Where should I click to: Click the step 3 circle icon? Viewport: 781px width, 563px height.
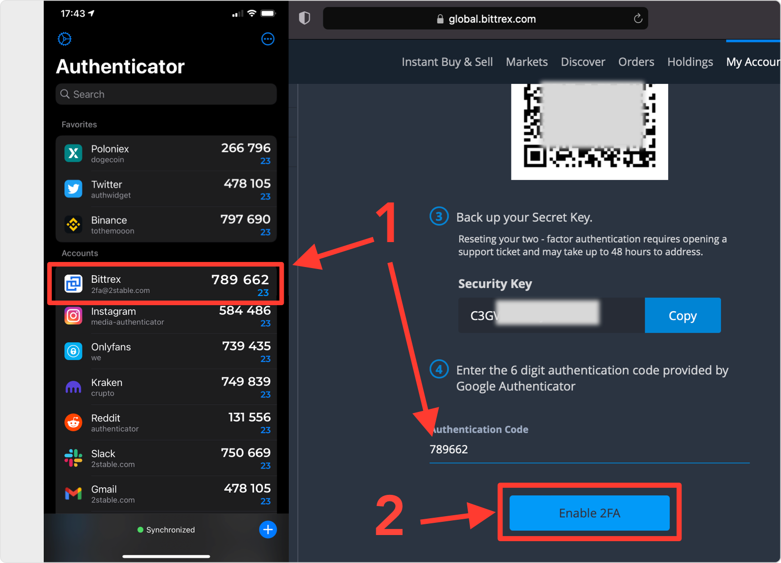pyautogui.click(x=439, y=217)
